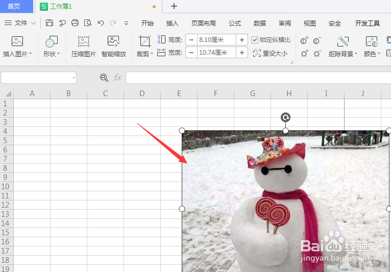The width and height of the screenshot is (391, 272).
Task: Add a new document tab with plus
Action: tap(174, 6)
